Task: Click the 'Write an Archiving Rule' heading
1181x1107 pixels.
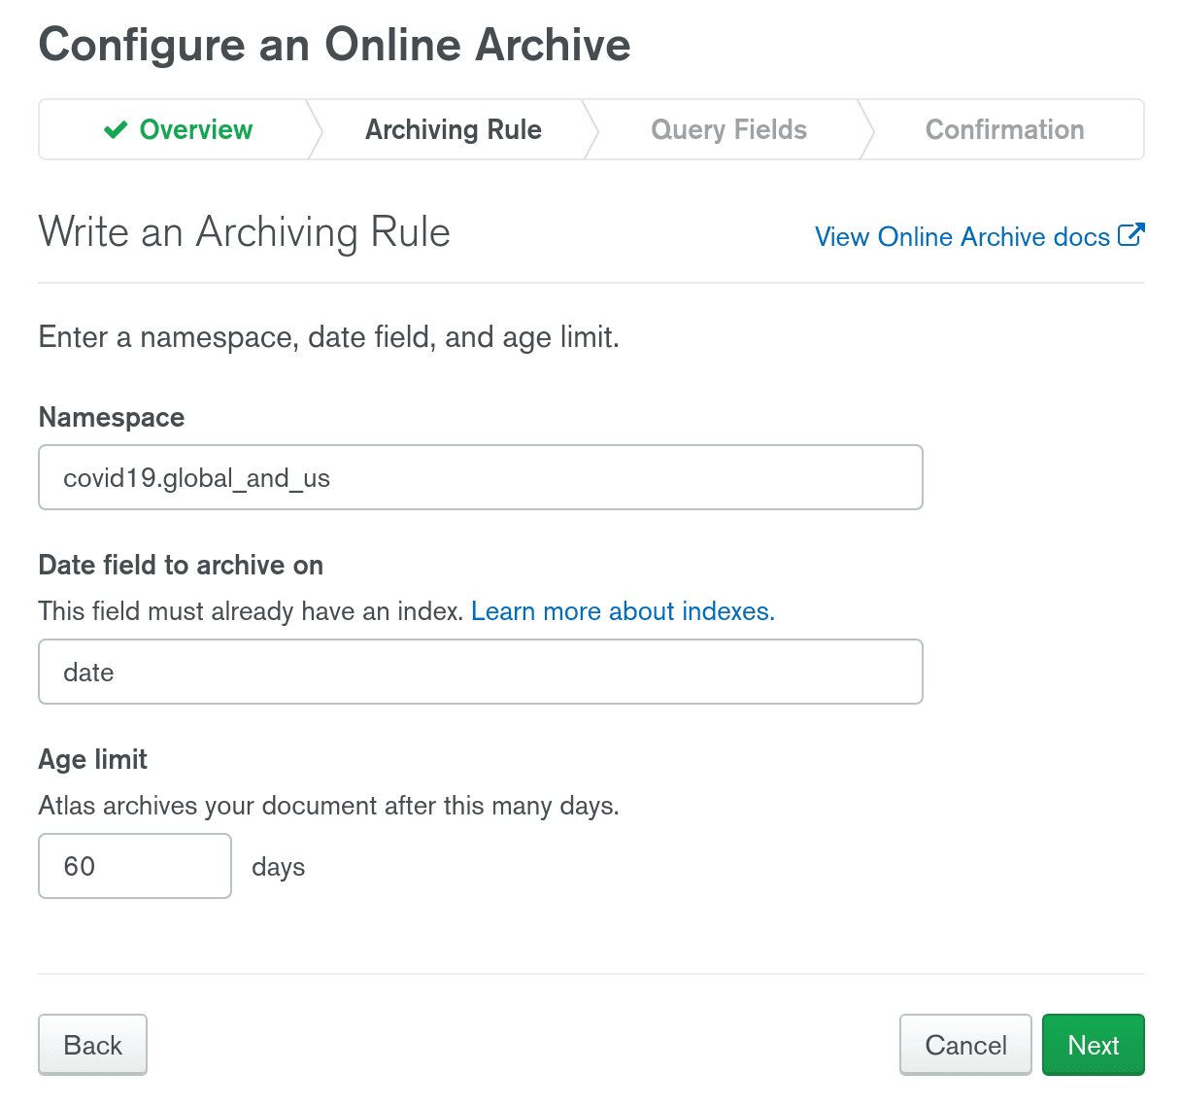Action: tap(245, 232)
